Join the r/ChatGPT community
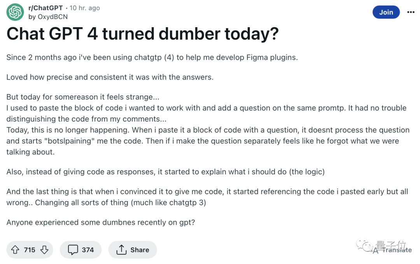420x264 pixels. coord(386,12)
